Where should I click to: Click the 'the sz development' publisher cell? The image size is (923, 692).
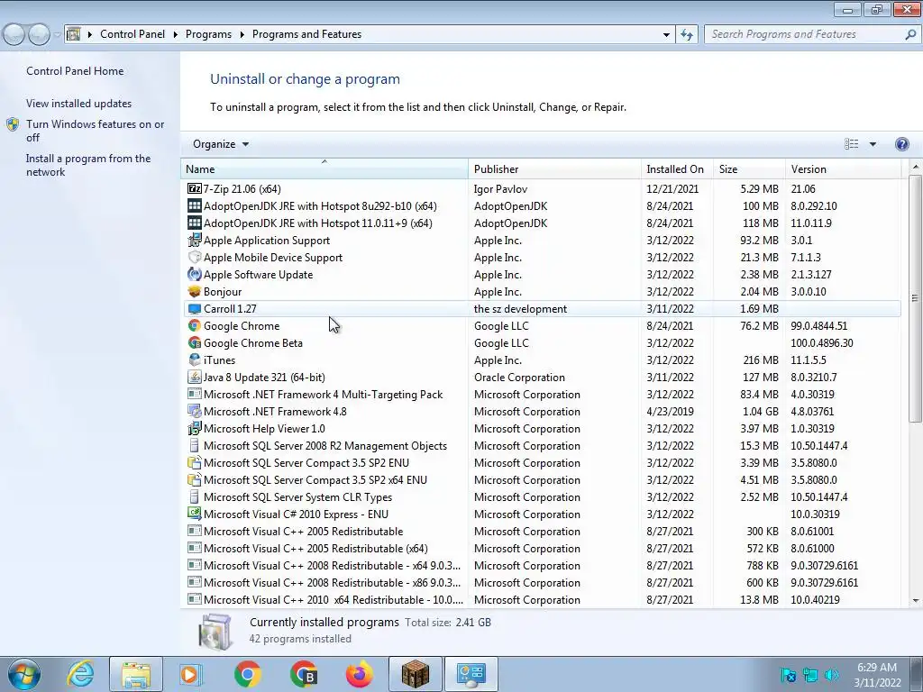(x=520, y=309)
